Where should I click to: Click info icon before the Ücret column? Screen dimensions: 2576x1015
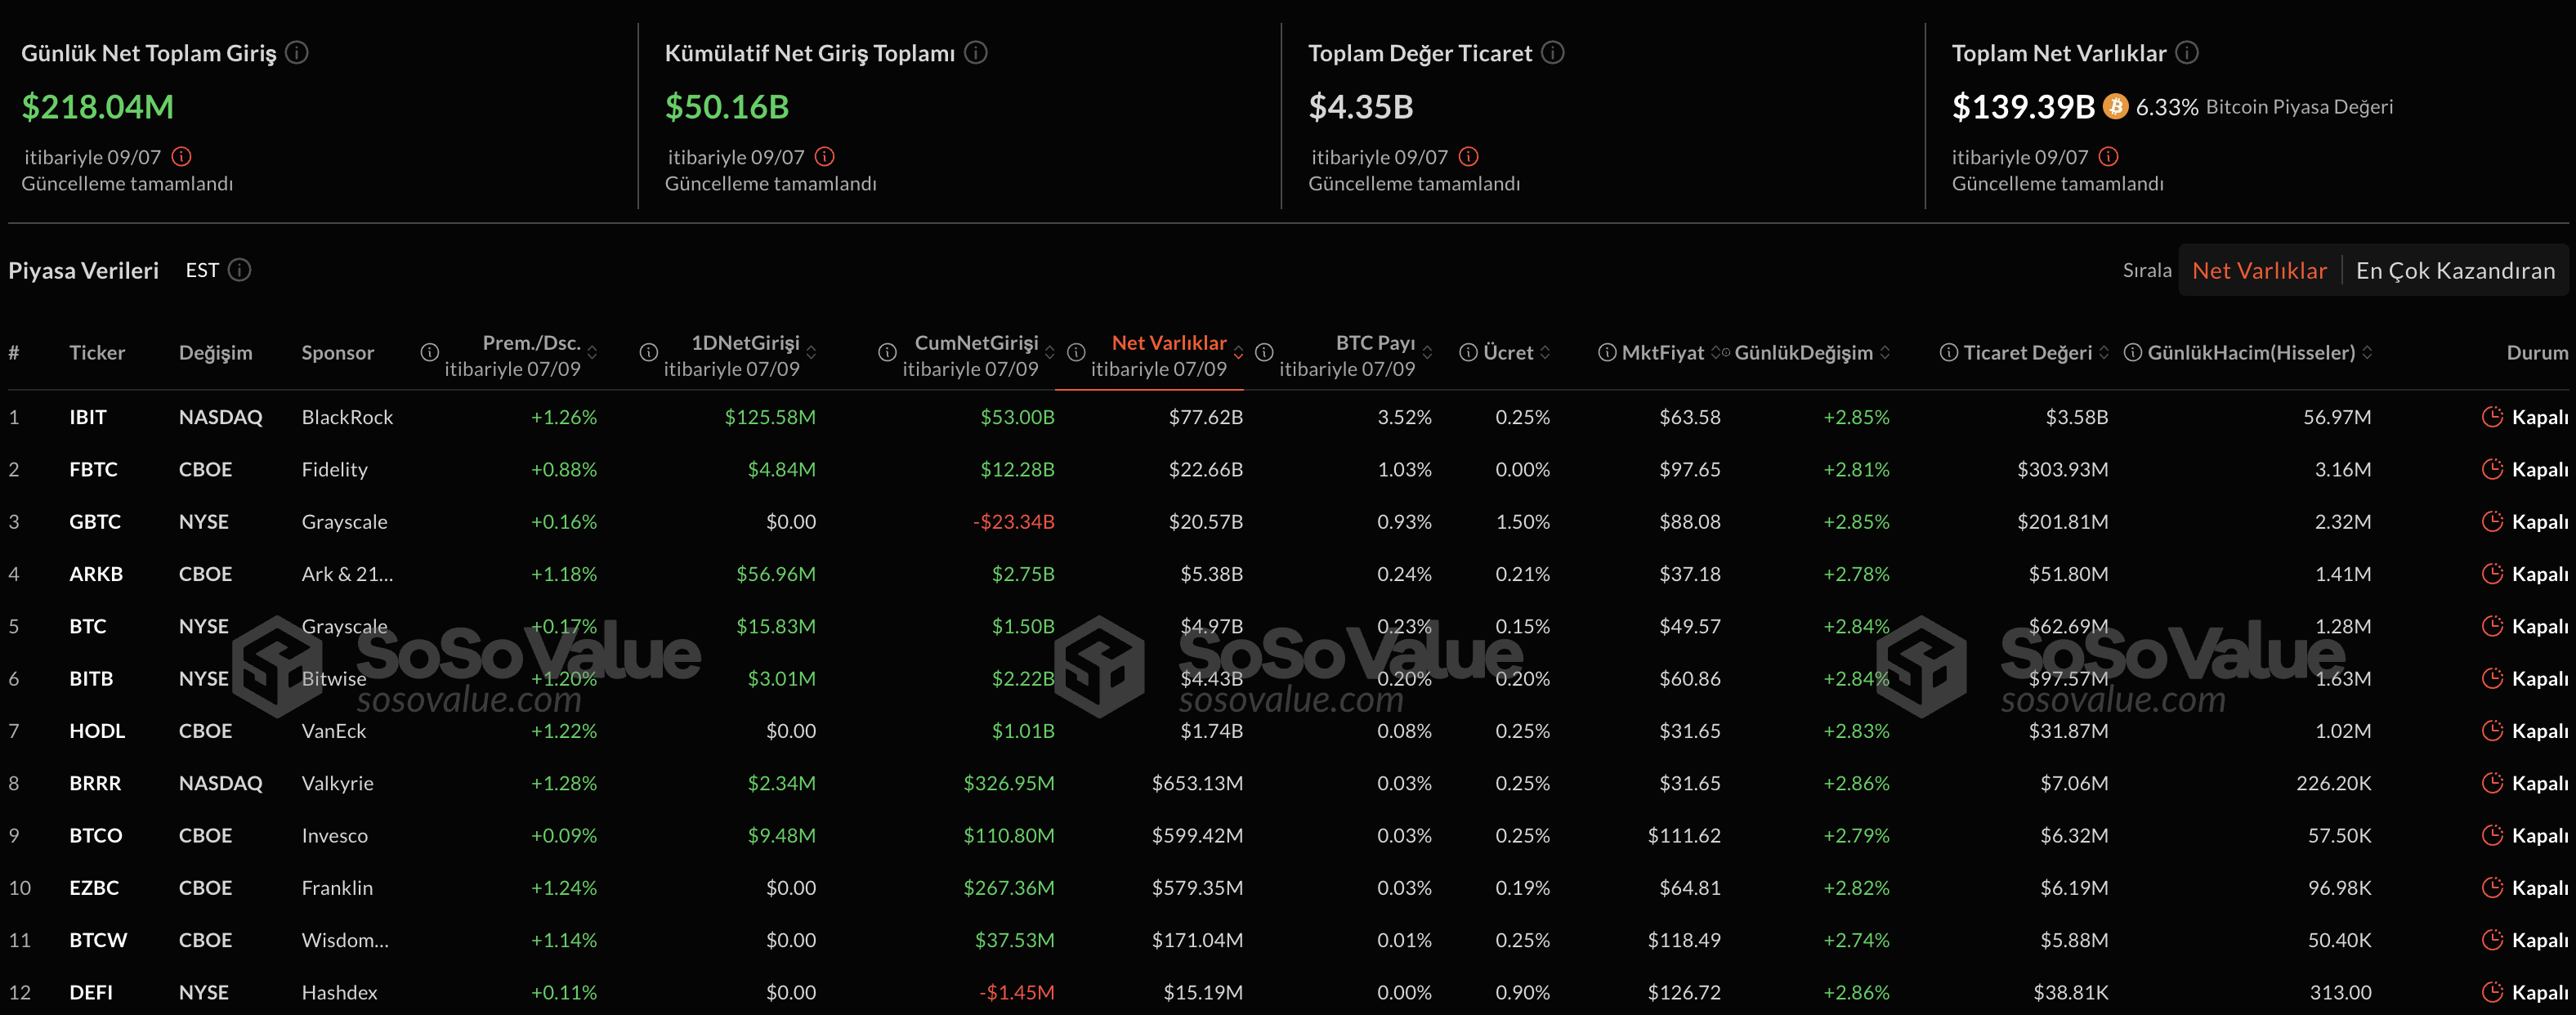tap(1468, 352)
